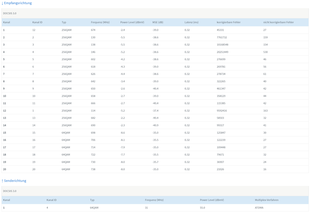Screen dimensions: 310x216
Task: Click the Latenz (ms) column header
Action: (x=191, y=22)
